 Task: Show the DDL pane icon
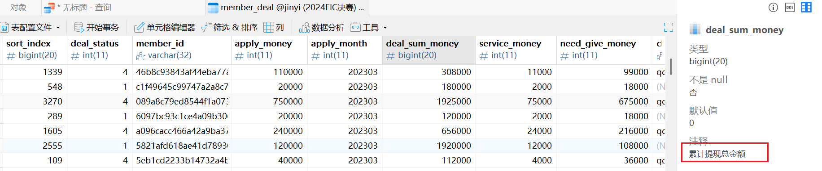(790, 7)
